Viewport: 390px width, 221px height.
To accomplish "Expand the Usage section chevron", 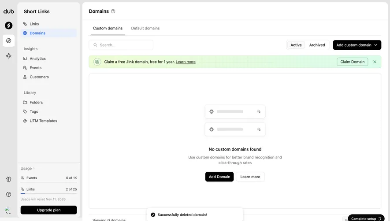I will pyautogui.click(x=34, y=169).
